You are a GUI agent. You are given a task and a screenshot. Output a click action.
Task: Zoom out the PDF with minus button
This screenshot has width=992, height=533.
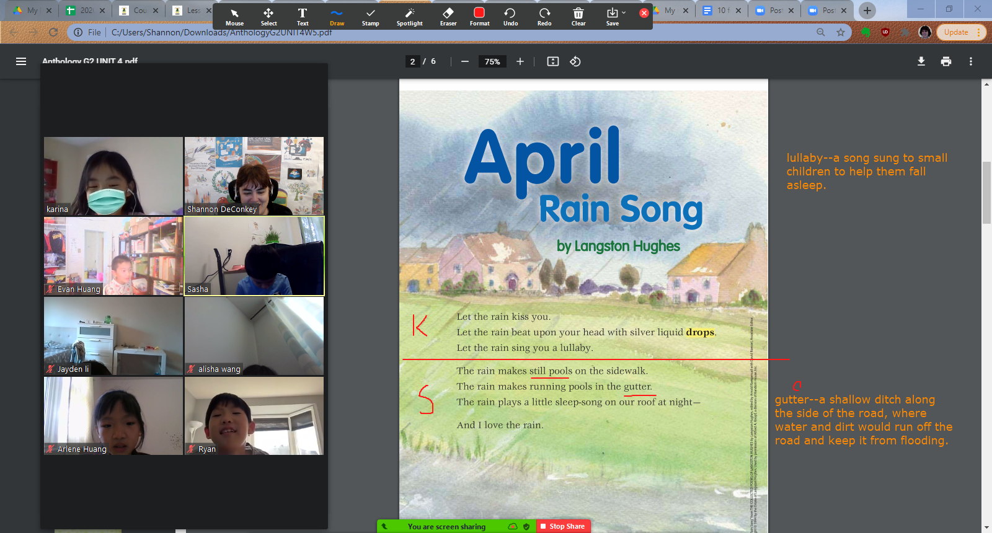coord(464,61)
